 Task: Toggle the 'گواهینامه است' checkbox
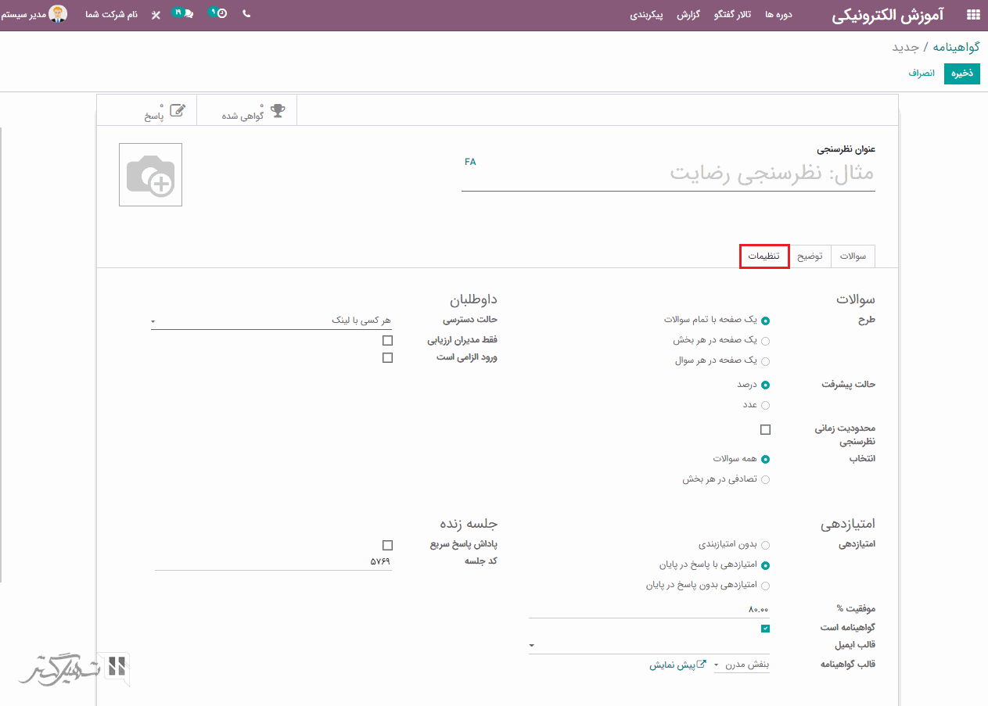pyautogui.click(x=765, y=629)
